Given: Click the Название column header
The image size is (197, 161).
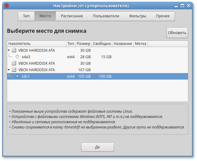Looking at the screenshot, I should click(x=123, y=44).
